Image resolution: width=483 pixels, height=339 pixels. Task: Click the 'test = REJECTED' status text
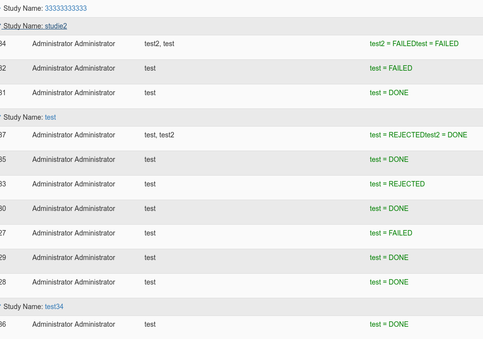click(397, 184)
